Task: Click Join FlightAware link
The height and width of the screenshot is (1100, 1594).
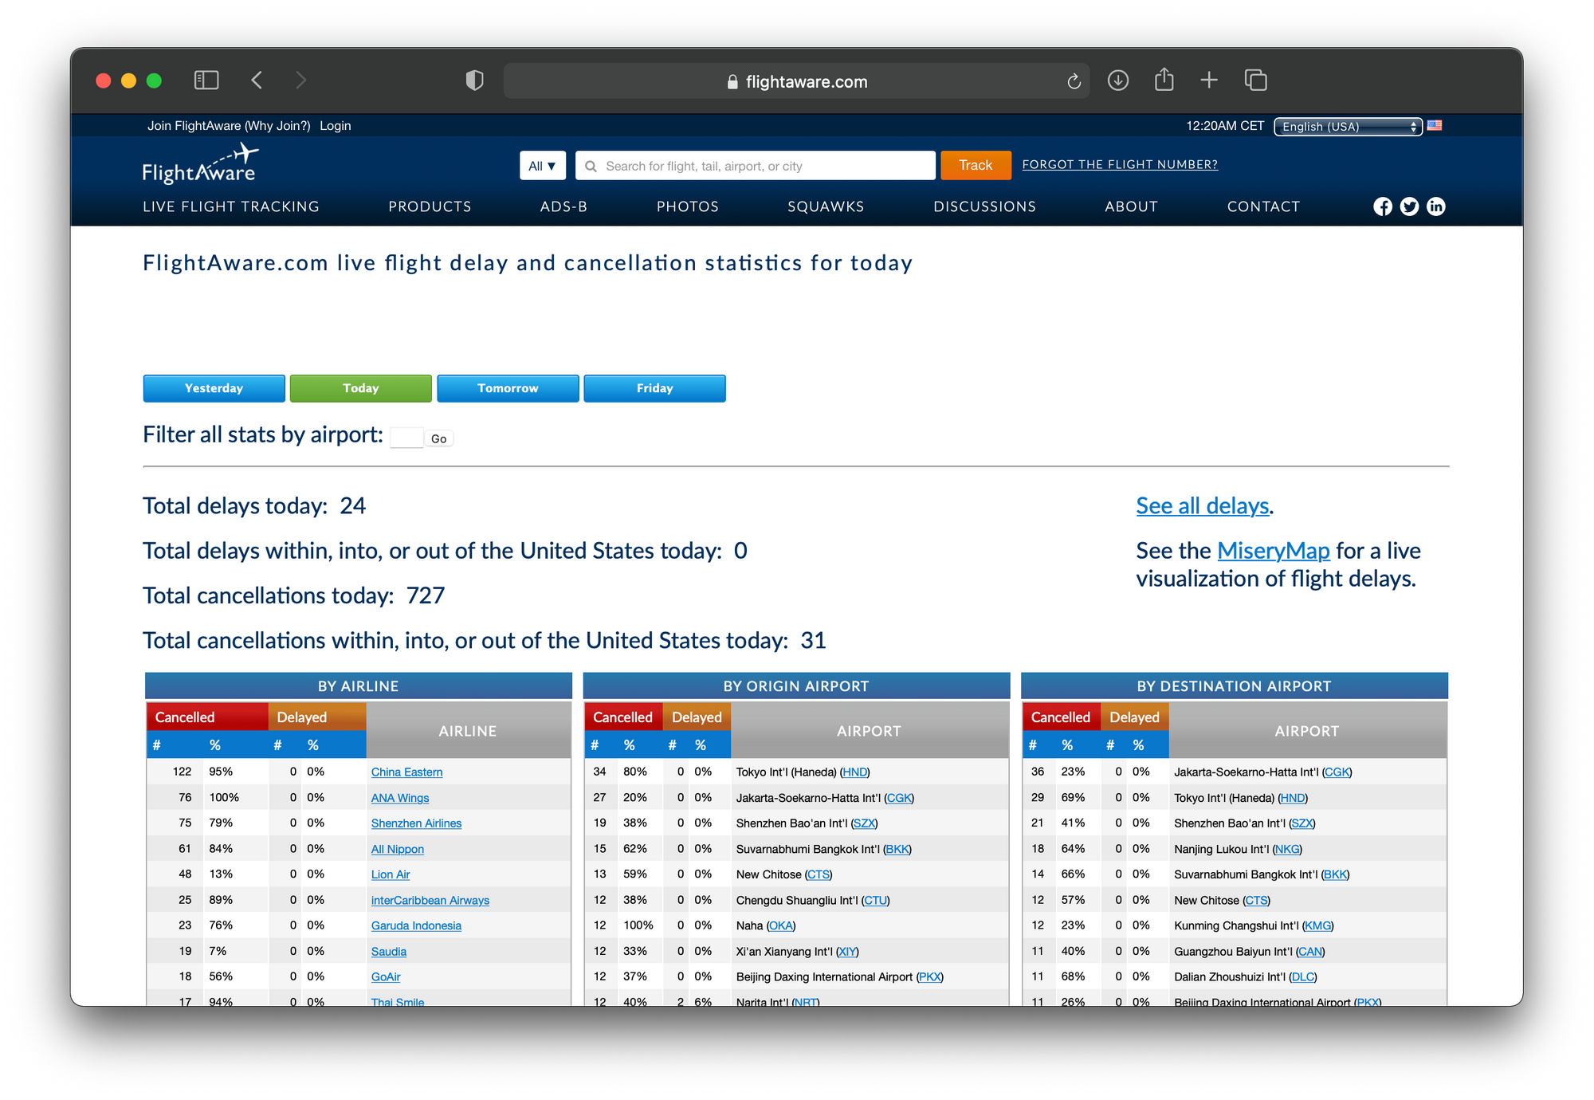Action: click(229, 126)
